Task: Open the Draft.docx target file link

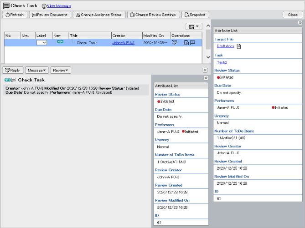Action: point(225,46)
